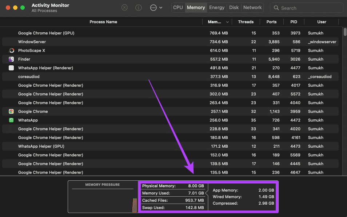Select Chrome Helper (Renderer) using 139.5 MB
This screenshot has height=217, width=347.
point(170,164)
